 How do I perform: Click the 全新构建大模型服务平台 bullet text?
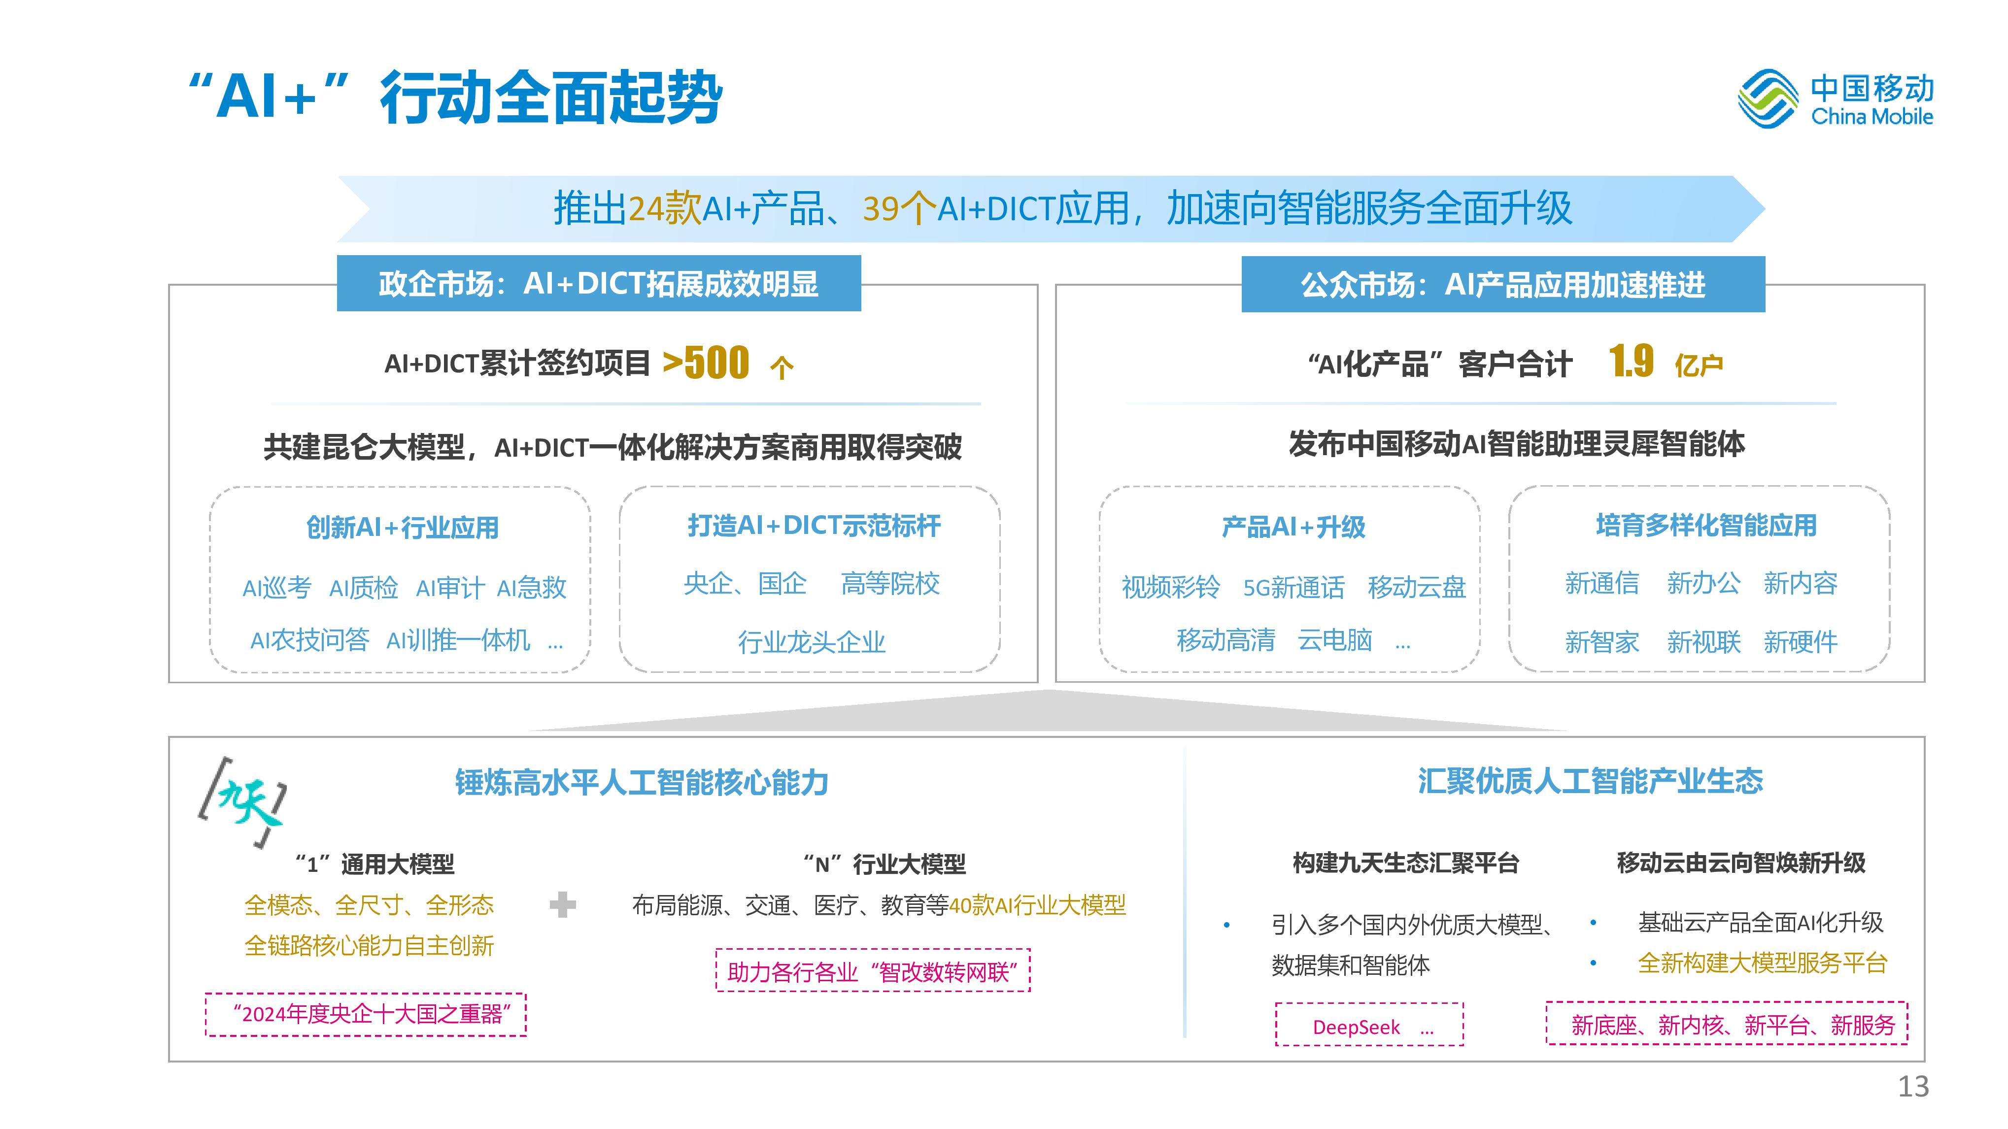(x=1763, y=963)
